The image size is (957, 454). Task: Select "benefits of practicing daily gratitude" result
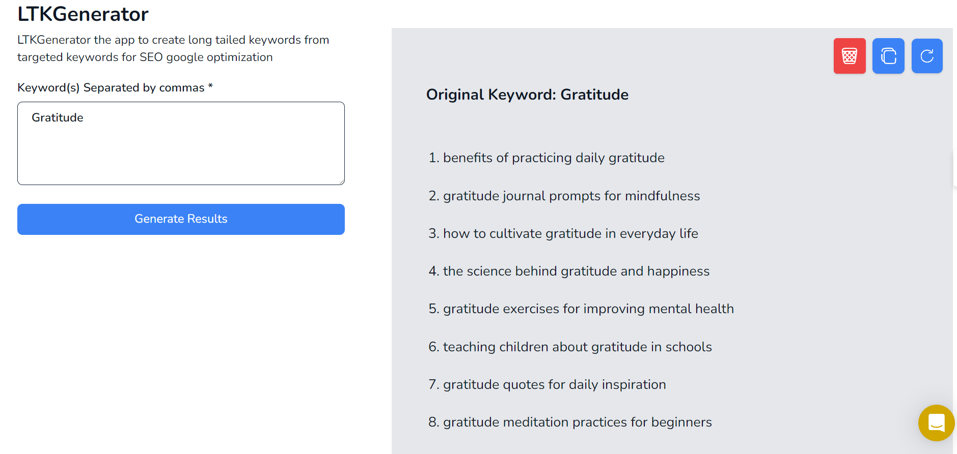pos(553,158)
